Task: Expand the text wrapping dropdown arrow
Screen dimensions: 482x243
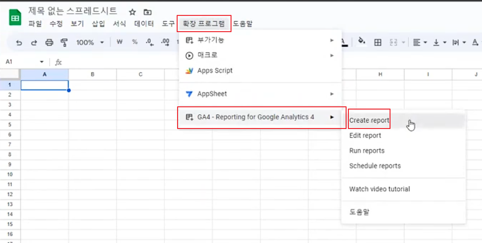Action: click(464, 43)
